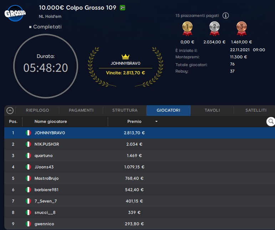Click the duration value 05:48:20
The height and width of the screenshot is (230, 275).
[x=46, y=68]
